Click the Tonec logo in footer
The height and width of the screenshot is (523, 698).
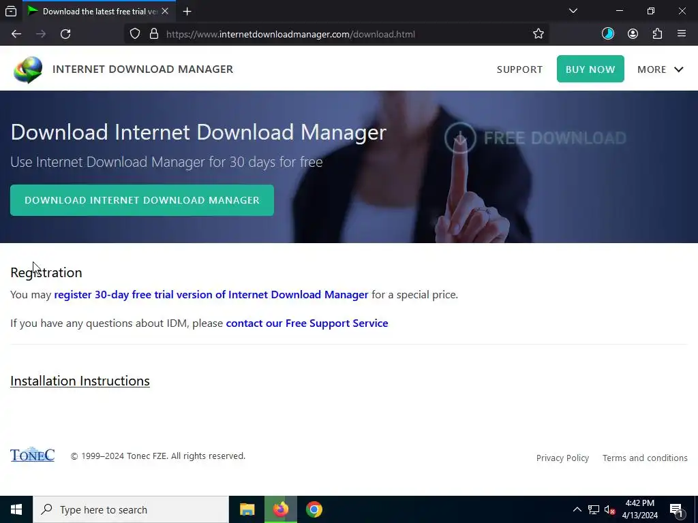point(33,454)
